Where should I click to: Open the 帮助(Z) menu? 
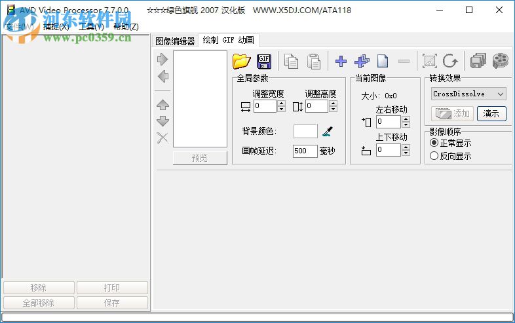pos(126,27)
